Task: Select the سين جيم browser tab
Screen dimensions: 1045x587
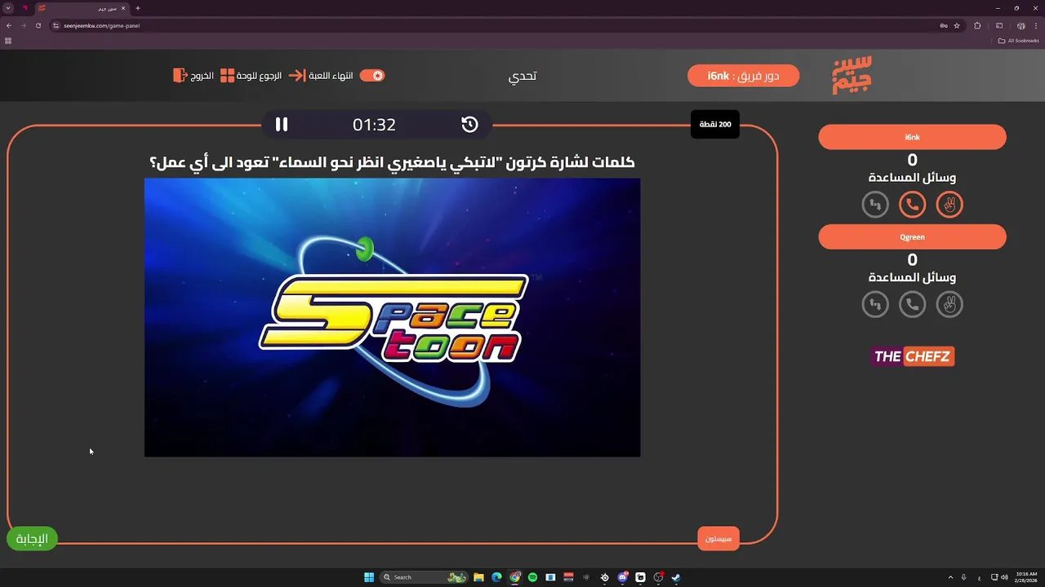Action: pos(81,8)
